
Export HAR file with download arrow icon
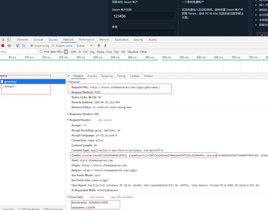(105, 46)
